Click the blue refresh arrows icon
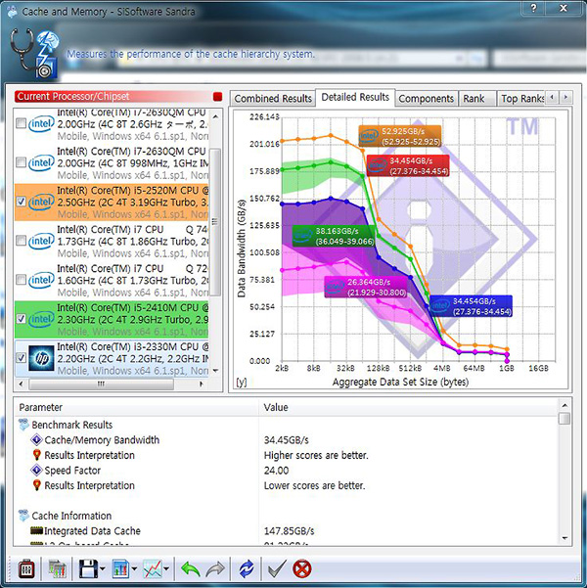This screenshot has height=588, width=587. (247, 568)
